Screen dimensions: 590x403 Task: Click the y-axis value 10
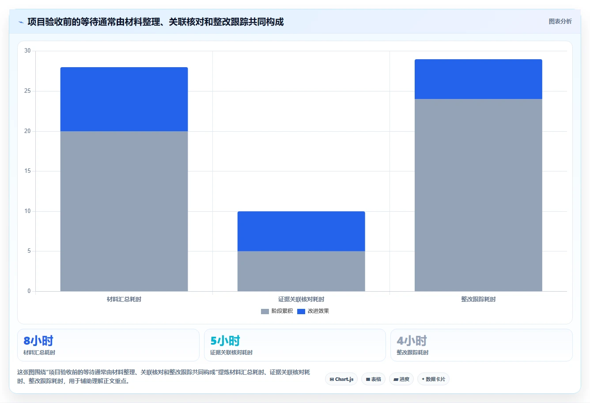point(27,211)
